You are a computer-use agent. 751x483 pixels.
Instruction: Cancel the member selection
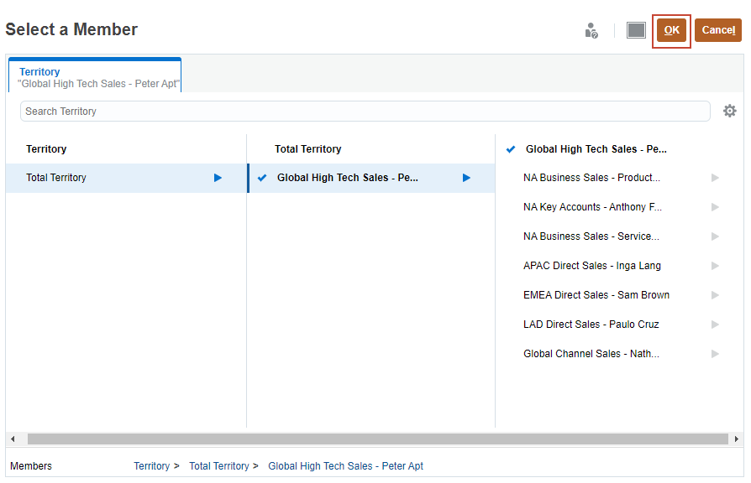(717, 30)
